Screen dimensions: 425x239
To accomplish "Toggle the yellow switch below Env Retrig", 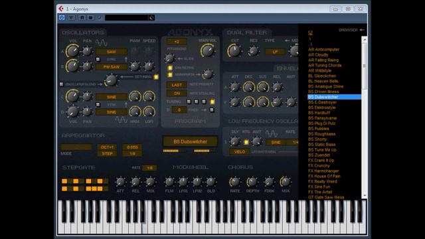I will (x=170, y=74).
